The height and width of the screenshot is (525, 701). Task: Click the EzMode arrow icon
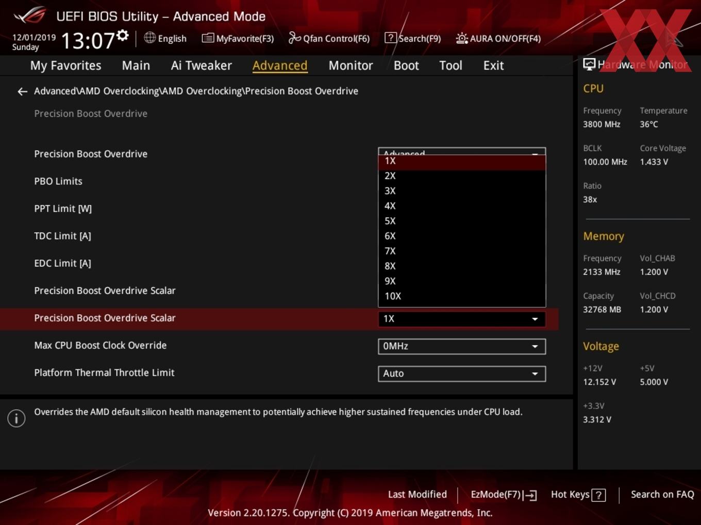pos(530,495)
